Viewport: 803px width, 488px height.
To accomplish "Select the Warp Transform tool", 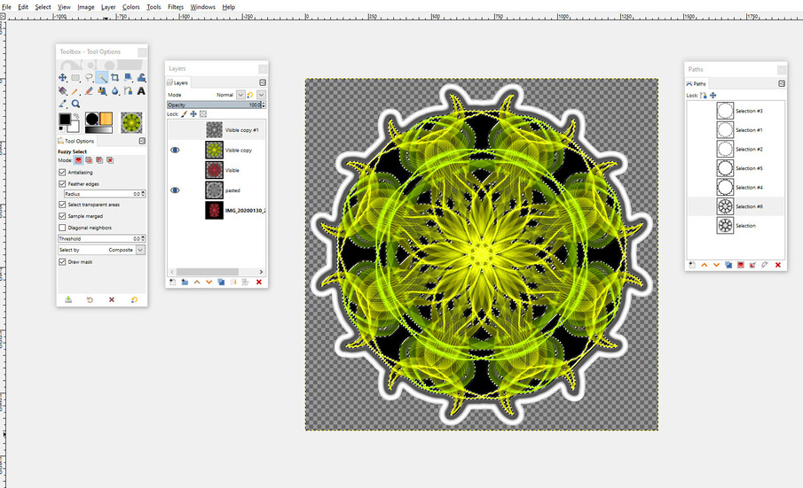I will pos(141,78).
